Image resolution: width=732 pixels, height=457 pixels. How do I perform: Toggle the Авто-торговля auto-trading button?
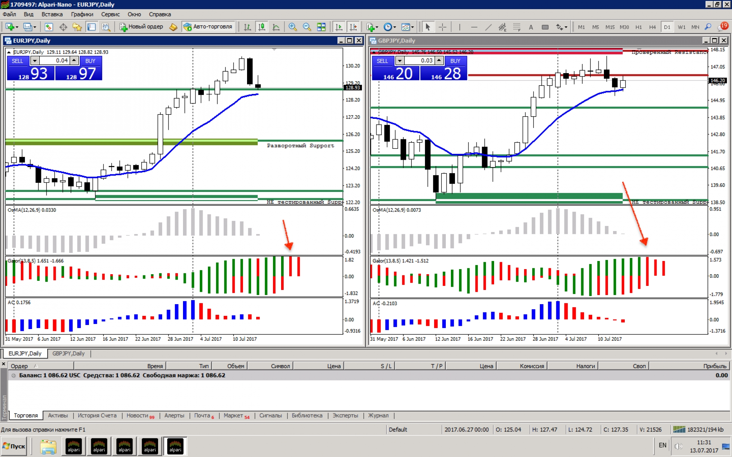point(208,27)
